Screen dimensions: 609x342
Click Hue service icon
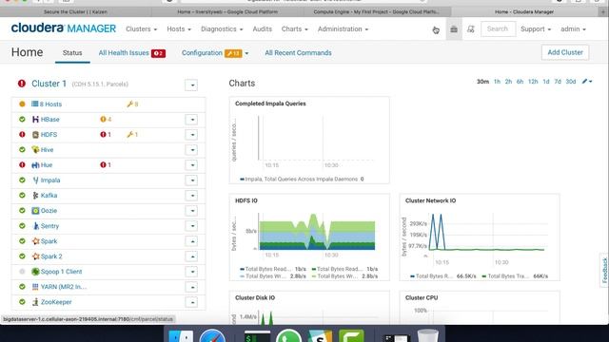click(35, 164)
